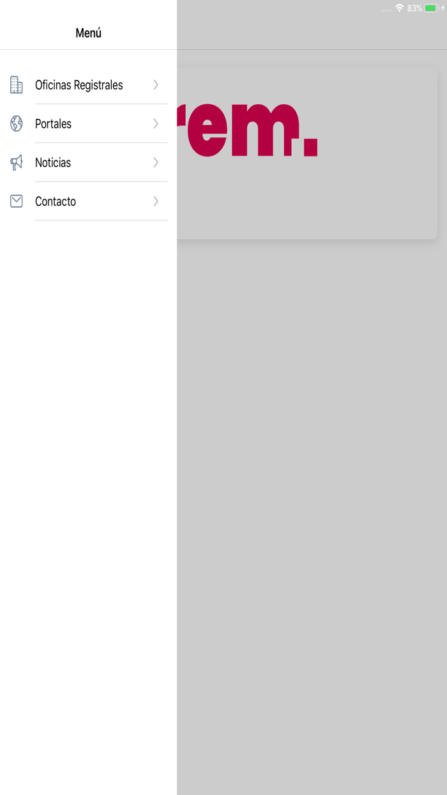The image size is (447, 795).
Task: Go to the Noticias text entry
Action: [53, 162]
